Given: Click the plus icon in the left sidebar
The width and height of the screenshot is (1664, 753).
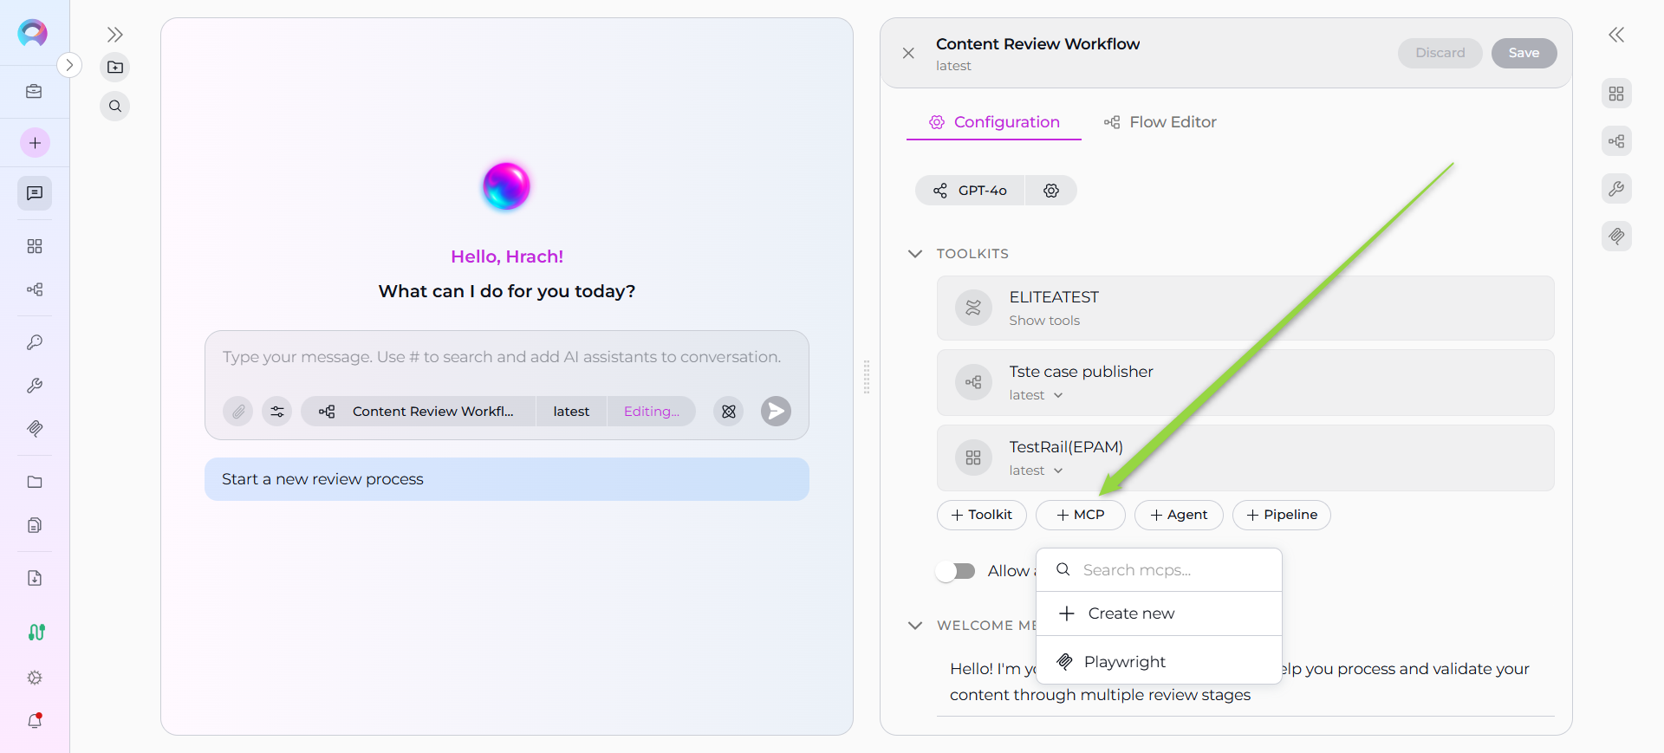Looking at the screenshot, I should point(35,143).
